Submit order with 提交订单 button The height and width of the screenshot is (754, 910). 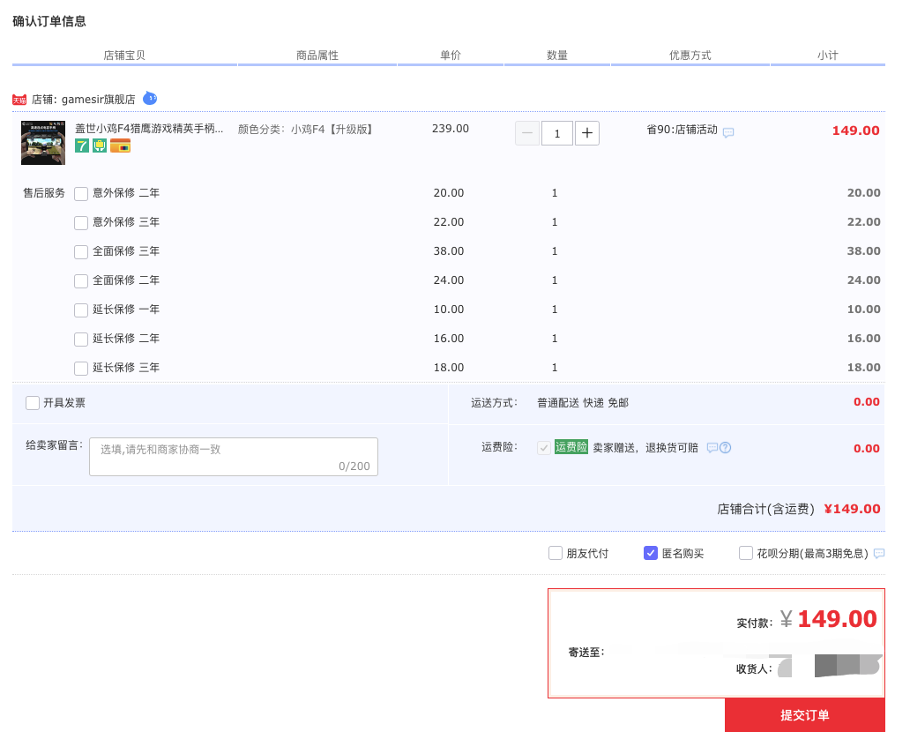(x=805, y=715)
